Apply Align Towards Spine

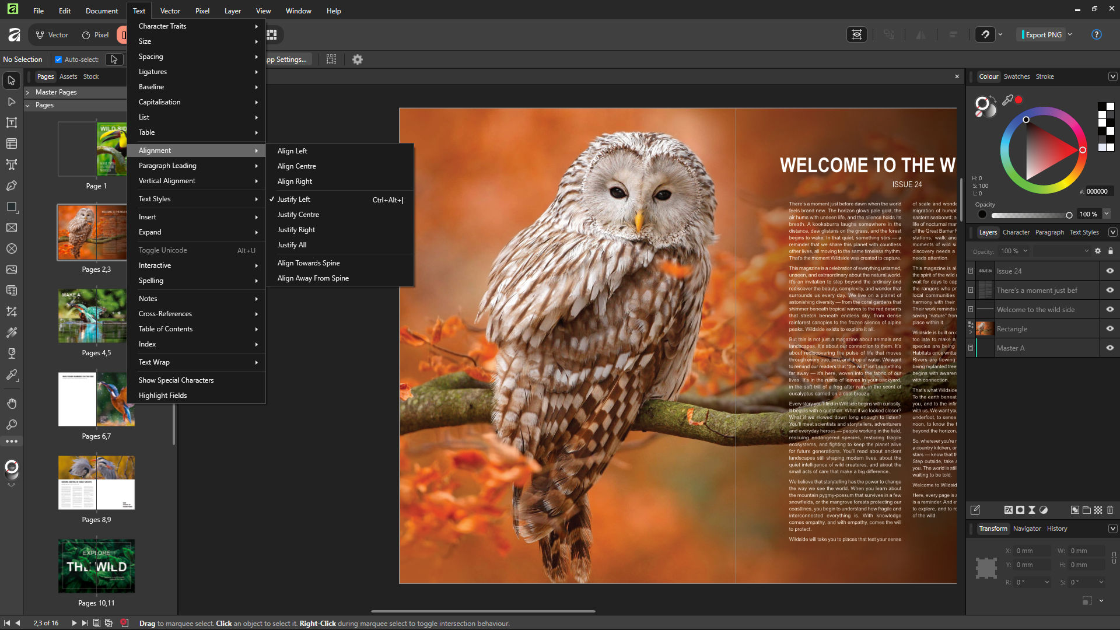(x=308, y=262)
